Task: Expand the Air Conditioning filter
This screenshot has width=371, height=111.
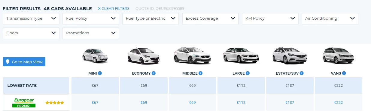Action: pos(330,18)
